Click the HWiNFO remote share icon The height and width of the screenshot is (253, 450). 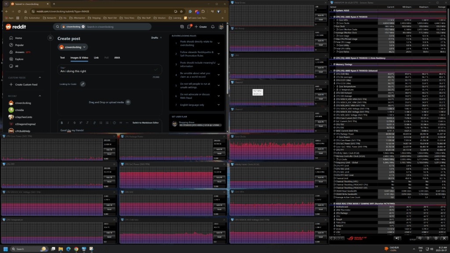[397, 238]
